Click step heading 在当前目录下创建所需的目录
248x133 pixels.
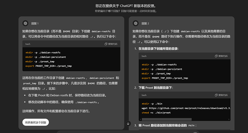[x=159, y=49]
